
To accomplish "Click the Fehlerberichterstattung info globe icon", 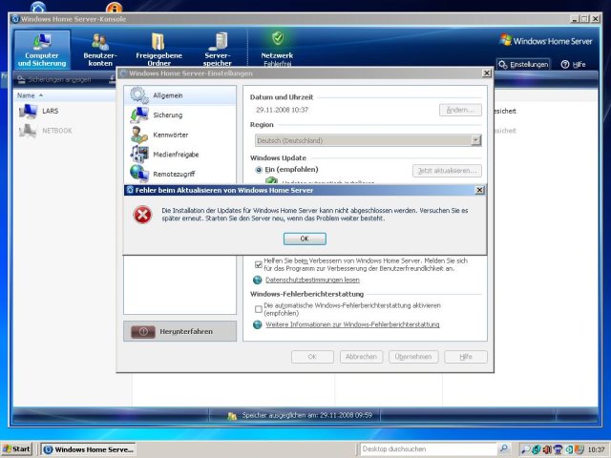I will pyautogui.click(x=257, y=324).
